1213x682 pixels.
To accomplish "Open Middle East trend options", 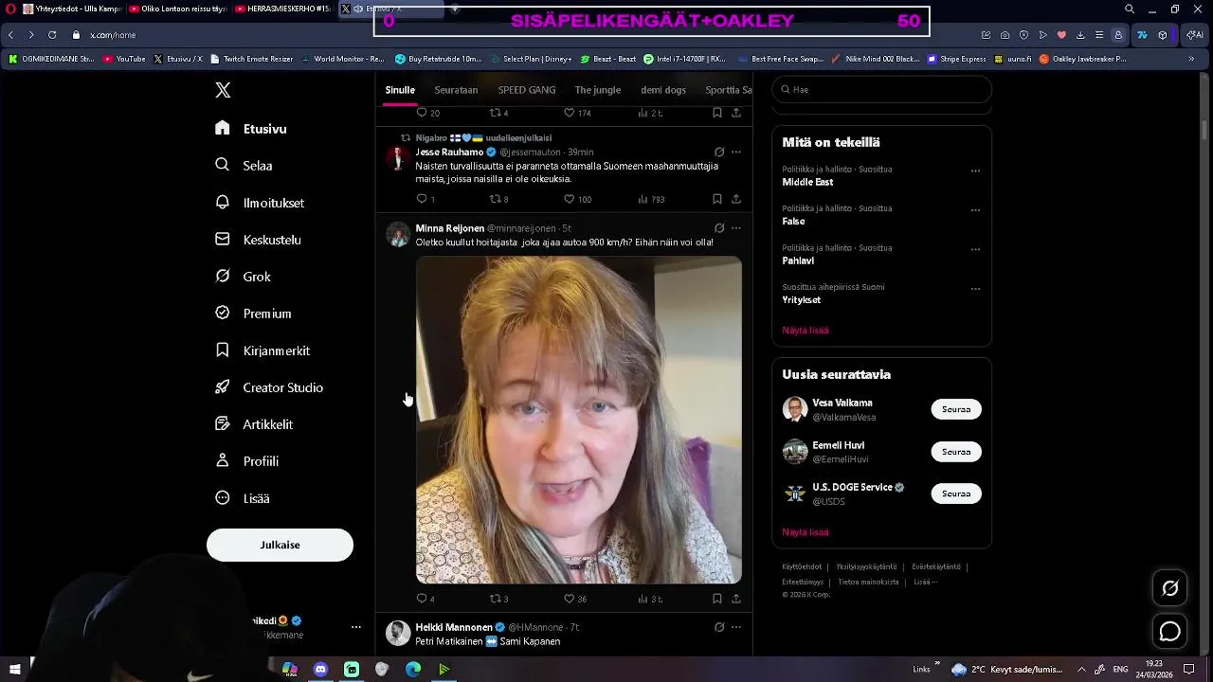I will pos(975,171).
